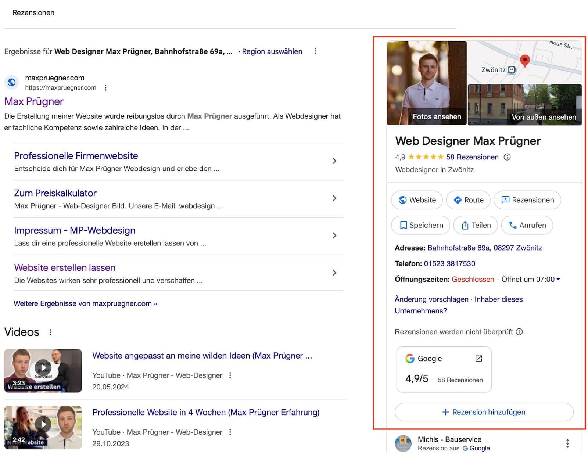Open video Website angepasst an meine wilden Ideen
Screen dimensions: 588x453
(202, 356)
